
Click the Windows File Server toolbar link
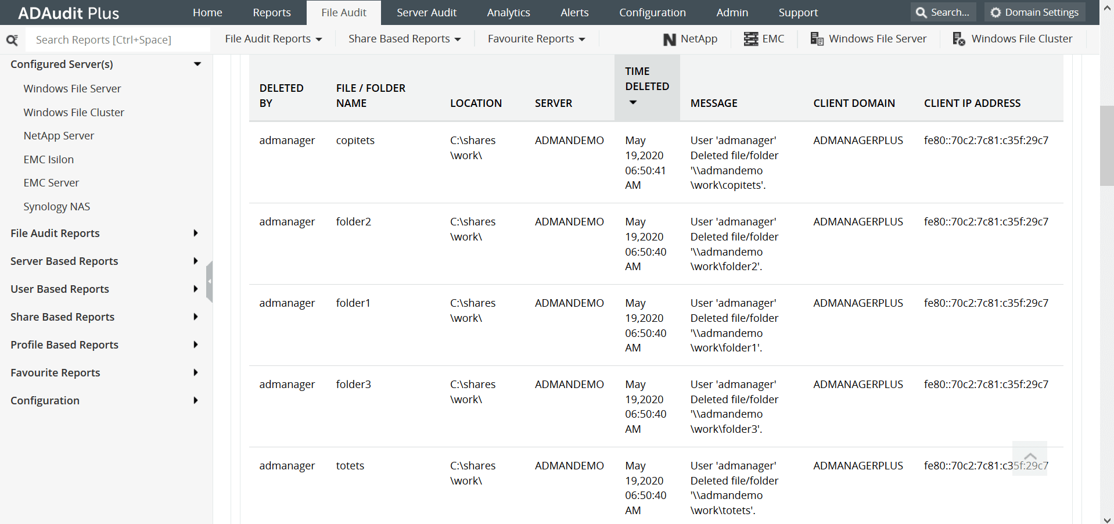(x=868, y=39)
